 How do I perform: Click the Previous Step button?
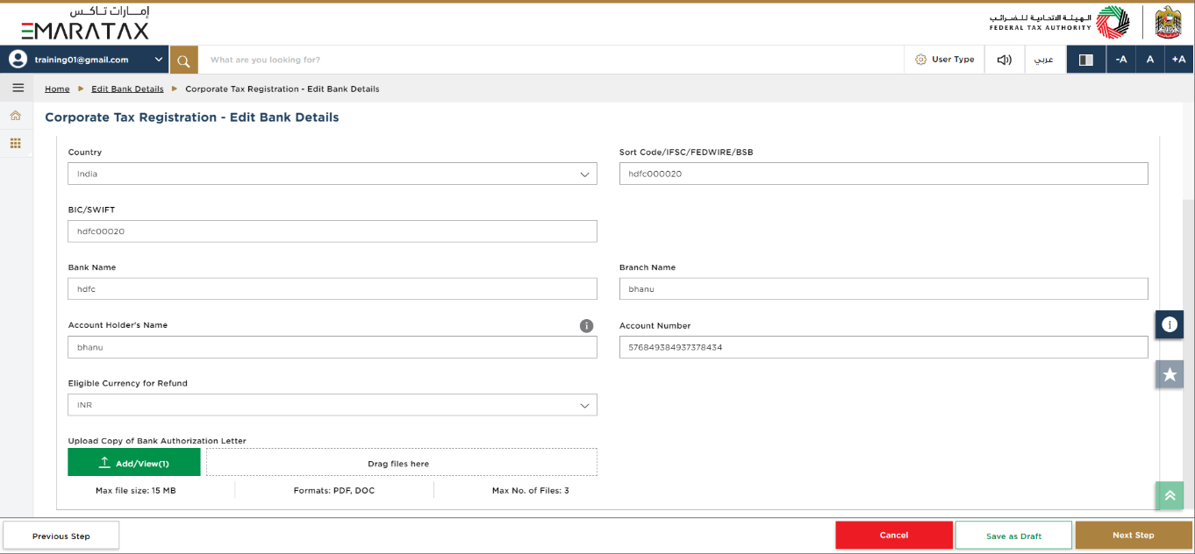pyautogui.click(x=61, y=536)
